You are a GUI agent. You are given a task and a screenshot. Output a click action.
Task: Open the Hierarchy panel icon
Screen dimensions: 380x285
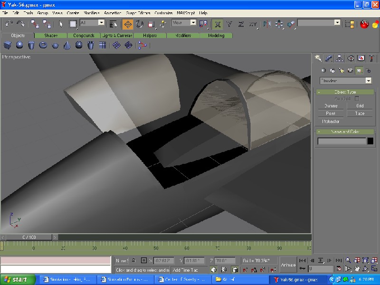click(340, 58)
